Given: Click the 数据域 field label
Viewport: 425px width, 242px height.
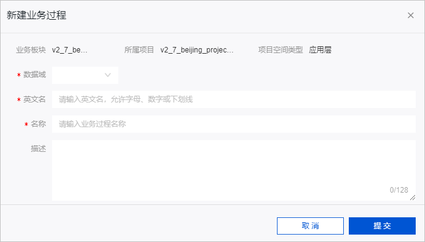Looking at the screenshot, I should tap(35, 75).
